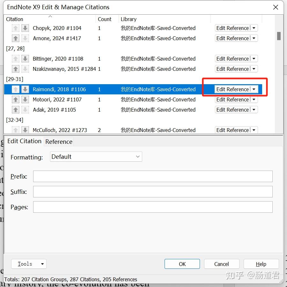Open Edit Reference dropdown arrow for Raimondi
287x287 pixels.
tap(254, 89)
